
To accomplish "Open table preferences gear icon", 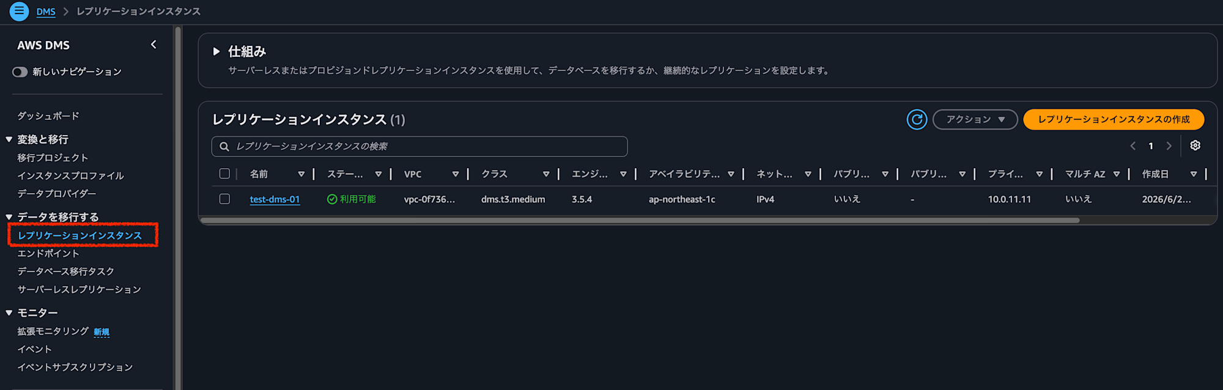I will (x=1195, y=145).
